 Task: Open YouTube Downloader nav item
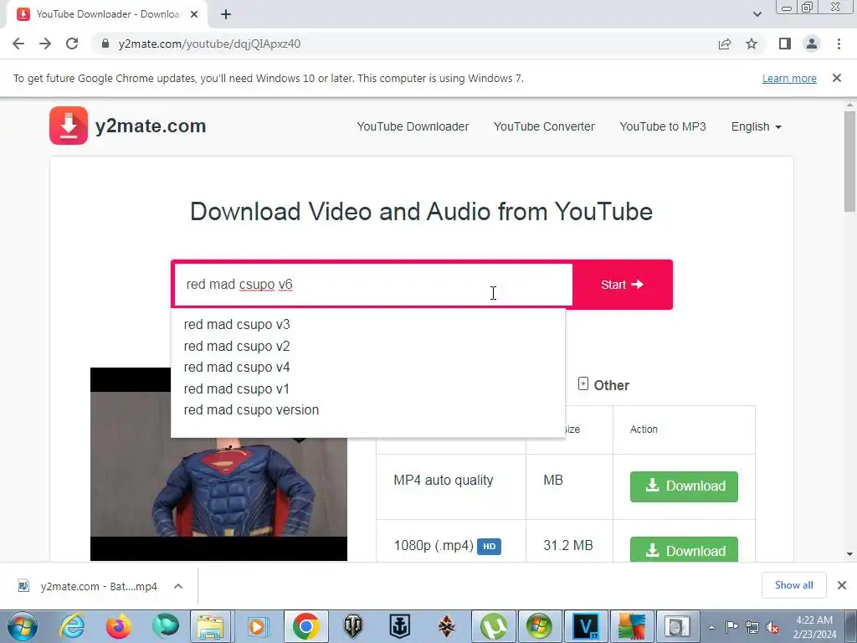(x=413, y=126)
